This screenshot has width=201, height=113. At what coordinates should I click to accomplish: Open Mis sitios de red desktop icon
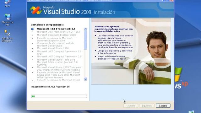[8, 19]
